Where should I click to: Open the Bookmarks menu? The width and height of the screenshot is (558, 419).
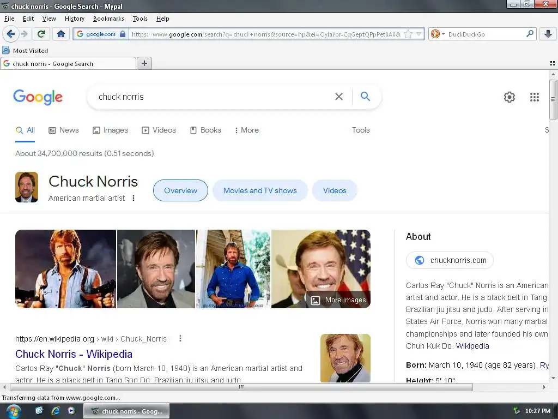108,19
